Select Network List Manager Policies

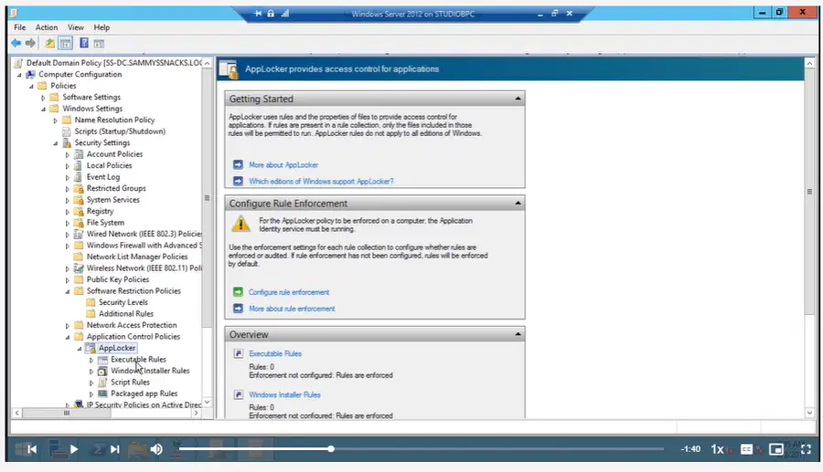(x=137, y=257)
